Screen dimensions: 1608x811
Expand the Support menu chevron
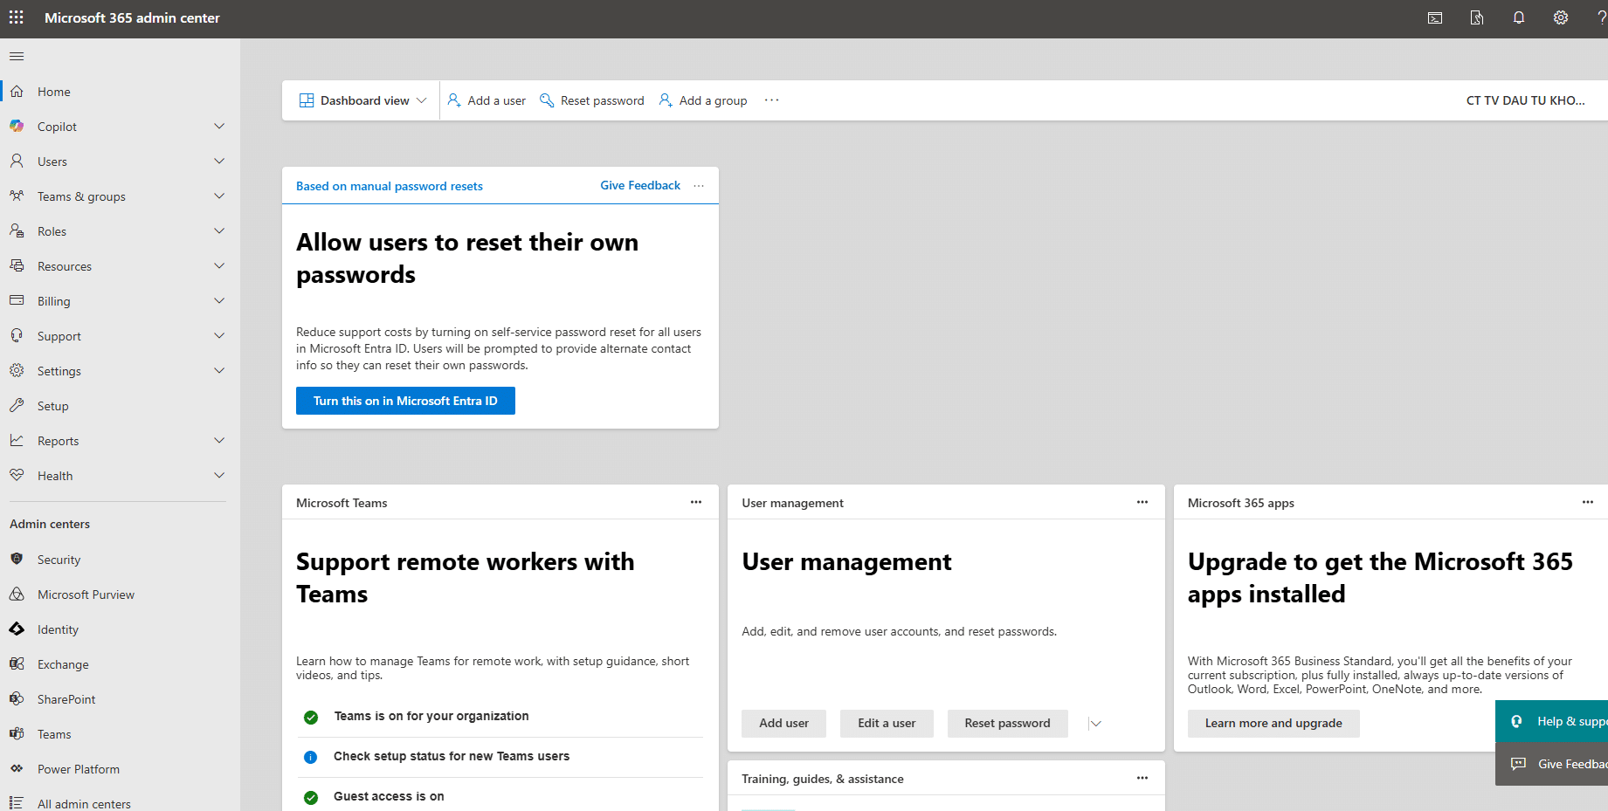219,336
